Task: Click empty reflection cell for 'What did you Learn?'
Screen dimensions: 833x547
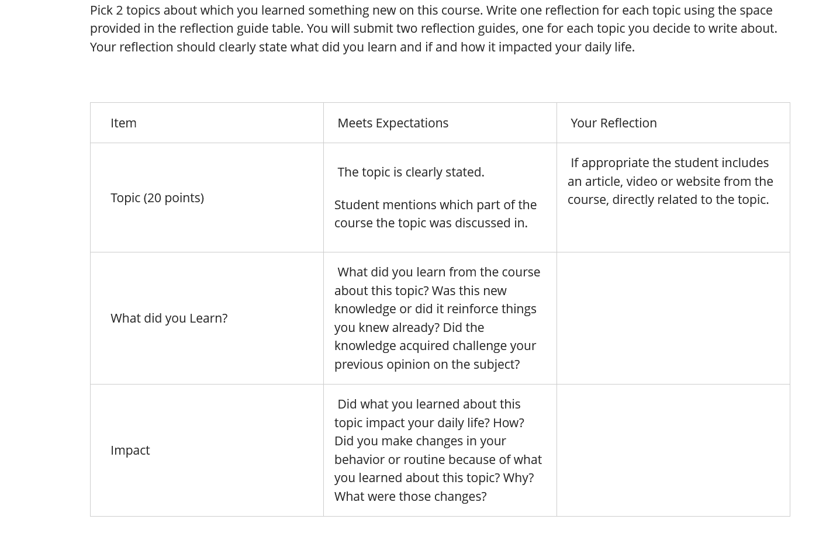Action: point(673,318)
